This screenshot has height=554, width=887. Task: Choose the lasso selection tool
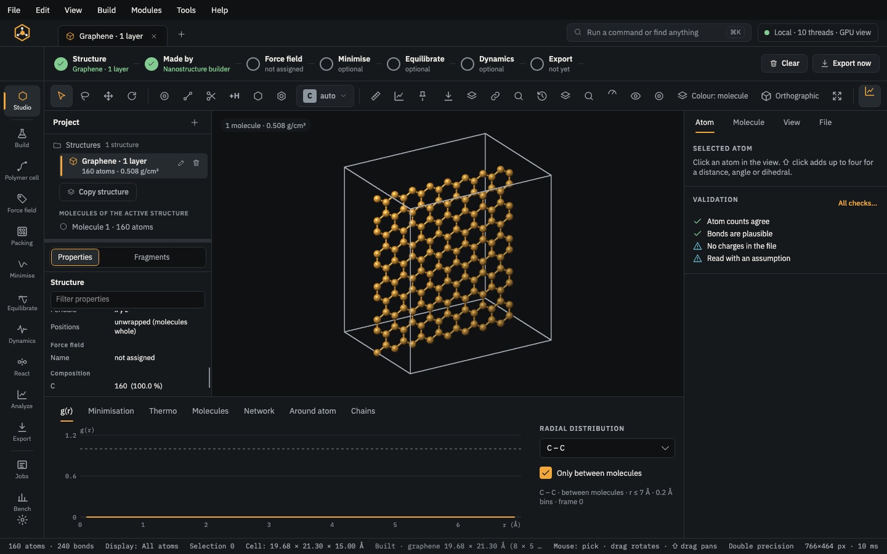(x=85, y=96)
